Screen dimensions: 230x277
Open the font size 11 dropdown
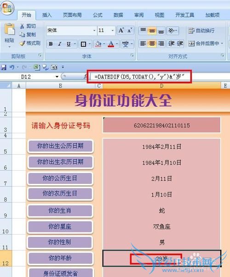point(113,30)
